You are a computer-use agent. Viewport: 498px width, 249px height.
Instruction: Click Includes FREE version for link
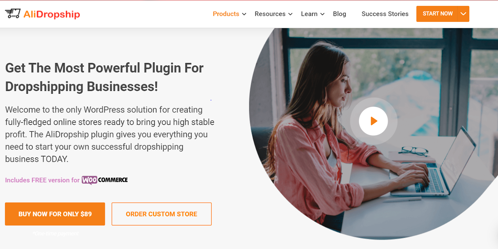[42, 180]
